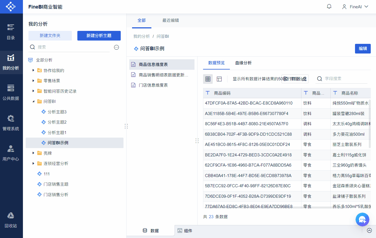Viewport: 376px width, 238px height.
Task: Switch to table grid preview view
Action: point(208,79)
